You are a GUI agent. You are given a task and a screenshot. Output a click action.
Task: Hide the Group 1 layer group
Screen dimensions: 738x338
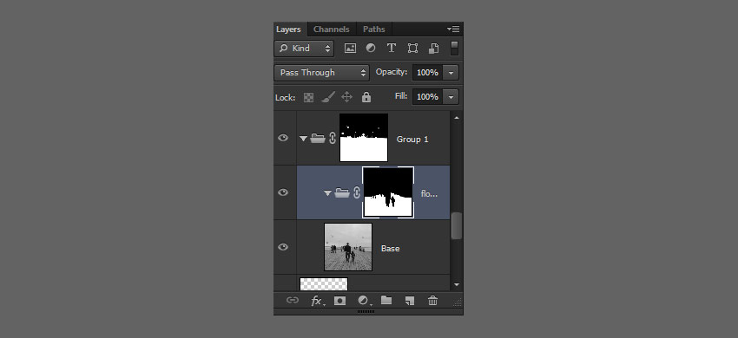pos(283,138)
